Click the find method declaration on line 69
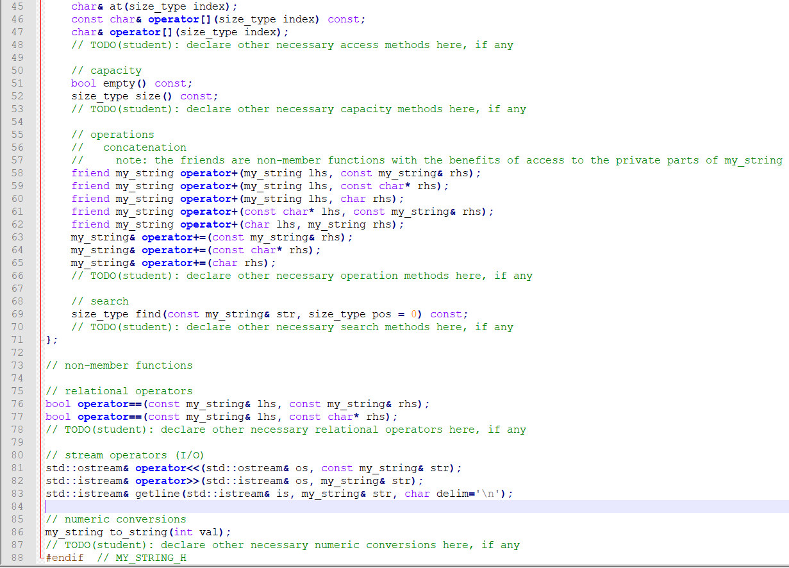The image size is (789, 568). click(149, 314)
